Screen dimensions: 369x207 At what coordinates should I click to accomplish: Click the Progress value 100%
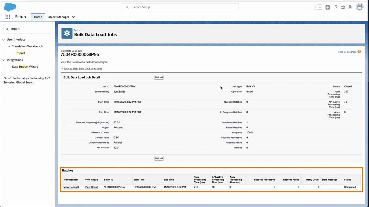coord(250,133)
